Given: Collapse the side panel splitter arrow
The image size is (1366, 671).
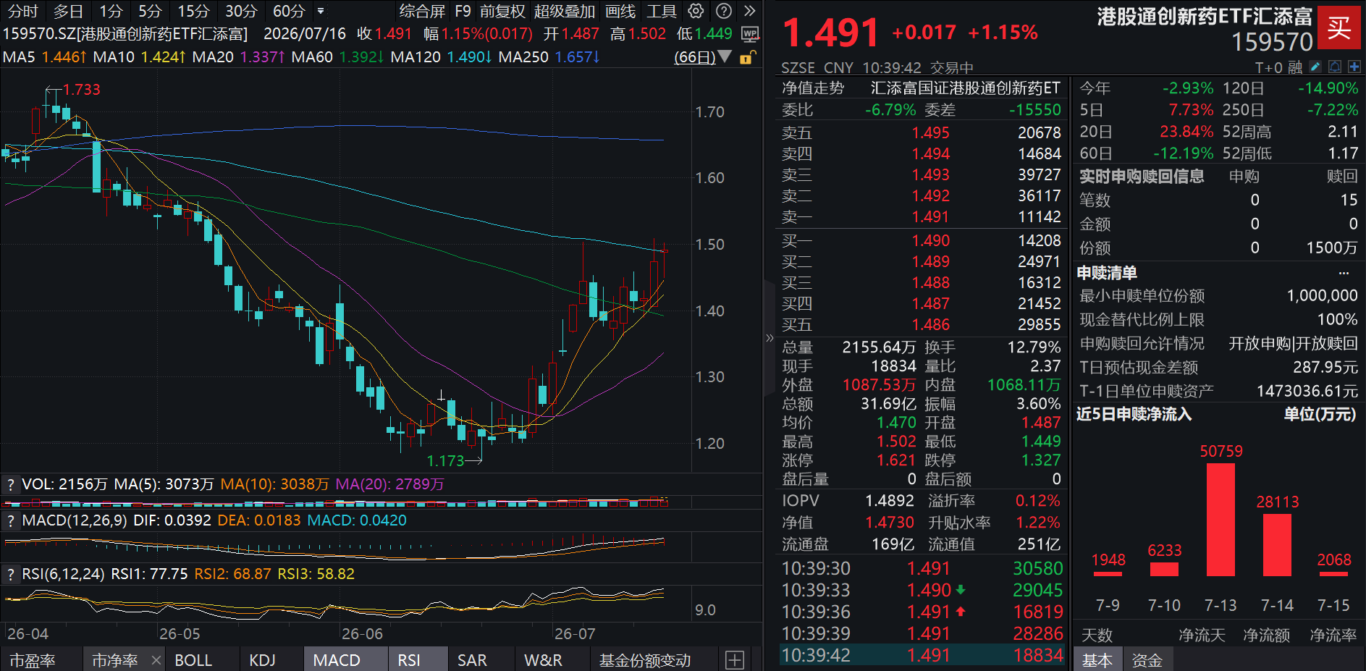Looking at the screenshot, I should (770, 338).
